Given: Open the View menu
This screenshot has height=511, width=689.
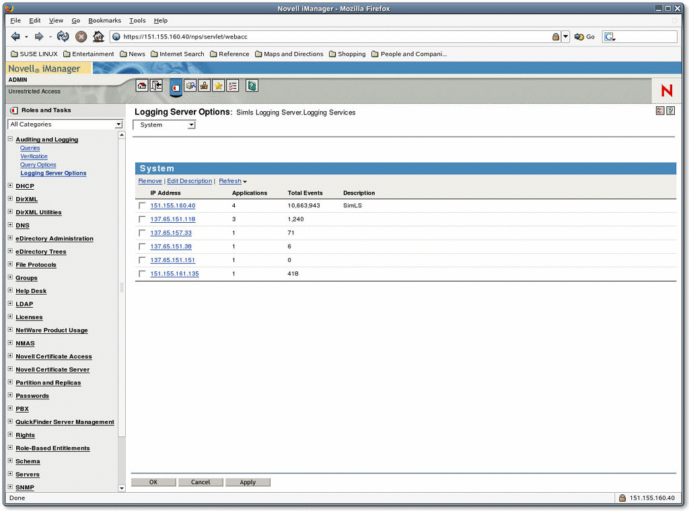Looking at the screenshot, I should point(56,21).
